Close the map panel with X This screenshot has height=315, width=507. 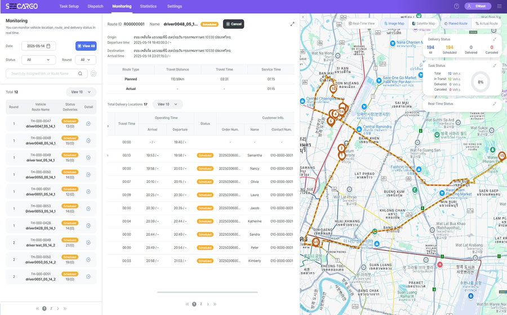tap(303, 17)
